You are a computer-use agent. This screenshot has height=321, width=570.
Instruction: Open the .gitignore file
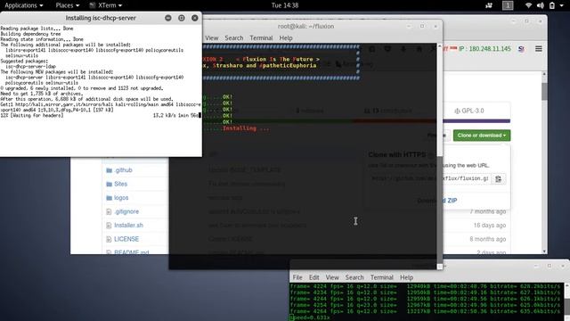pyautogui.click(x=126, y=211)
